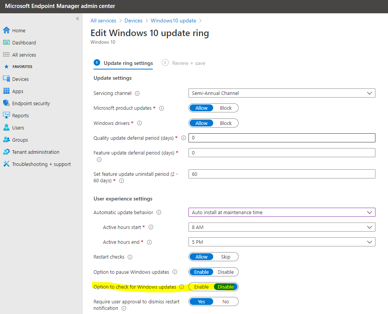The height and width of the screenshot is (314, 388).
Task: Click the Home icon in sidebar
Action: pyautogui.click(x=6, y=30)
